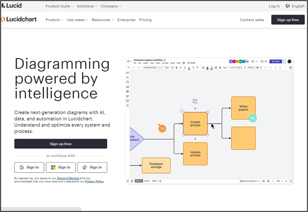The height and width of the screenshot is (212, 308).
Task: Expand the Company dropdown
Action: click(x=111, y=6)
